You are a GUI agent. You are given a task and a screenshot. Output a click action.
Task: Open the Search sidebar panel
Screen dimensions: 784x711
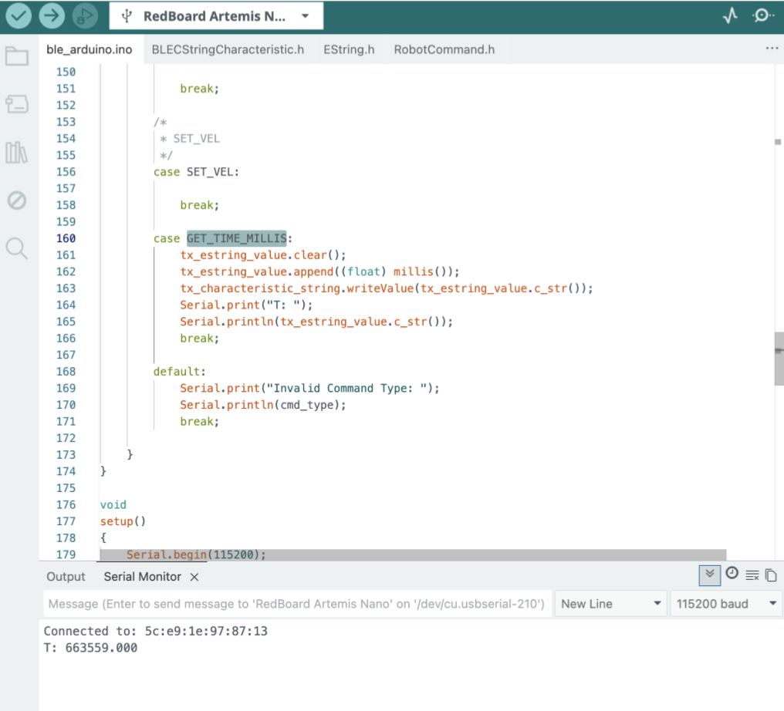(16, 248)
